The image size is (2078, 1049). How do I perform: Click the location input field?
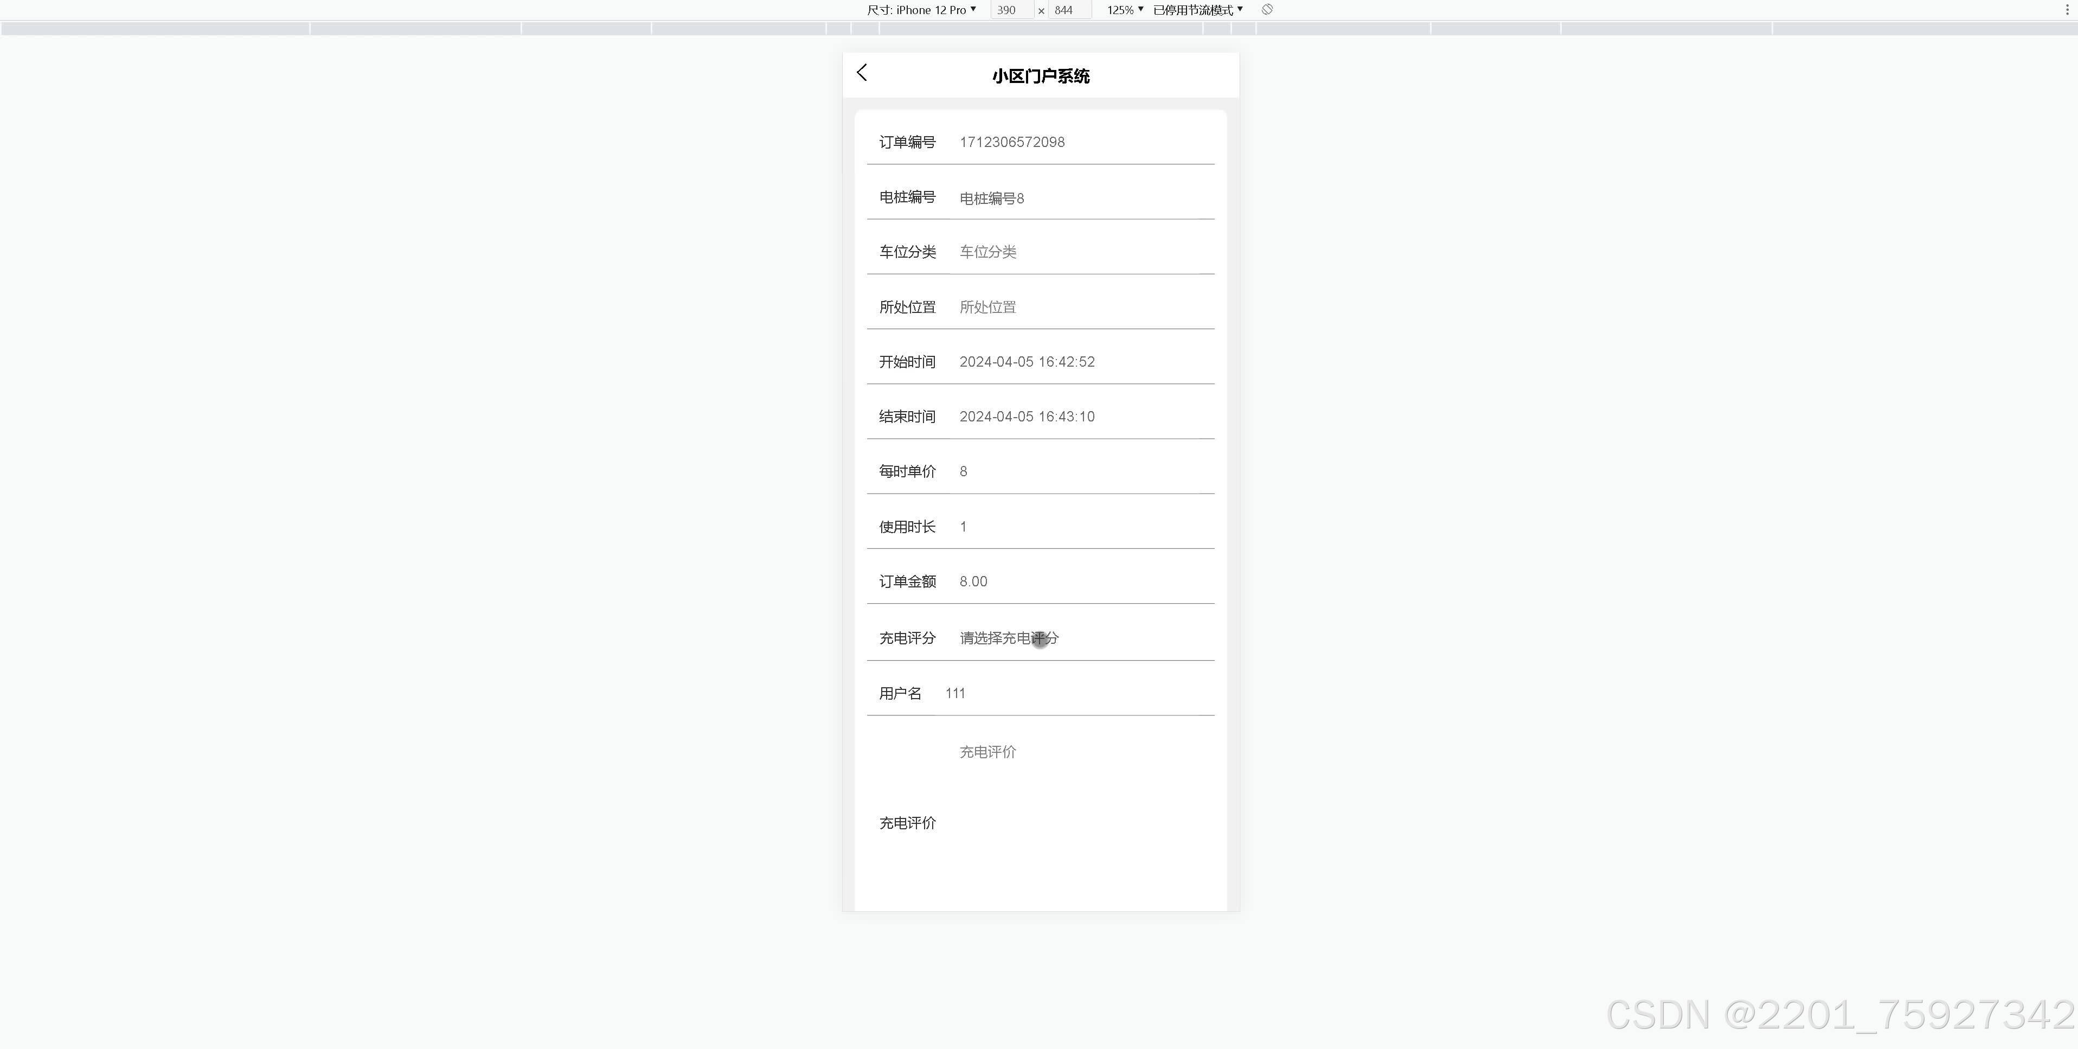[1081, 306]
